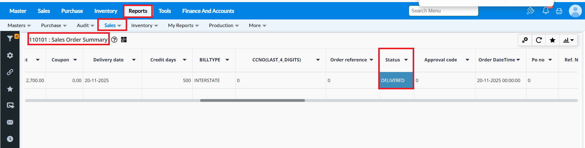Open the notifications bell

(x=546, y=11)
